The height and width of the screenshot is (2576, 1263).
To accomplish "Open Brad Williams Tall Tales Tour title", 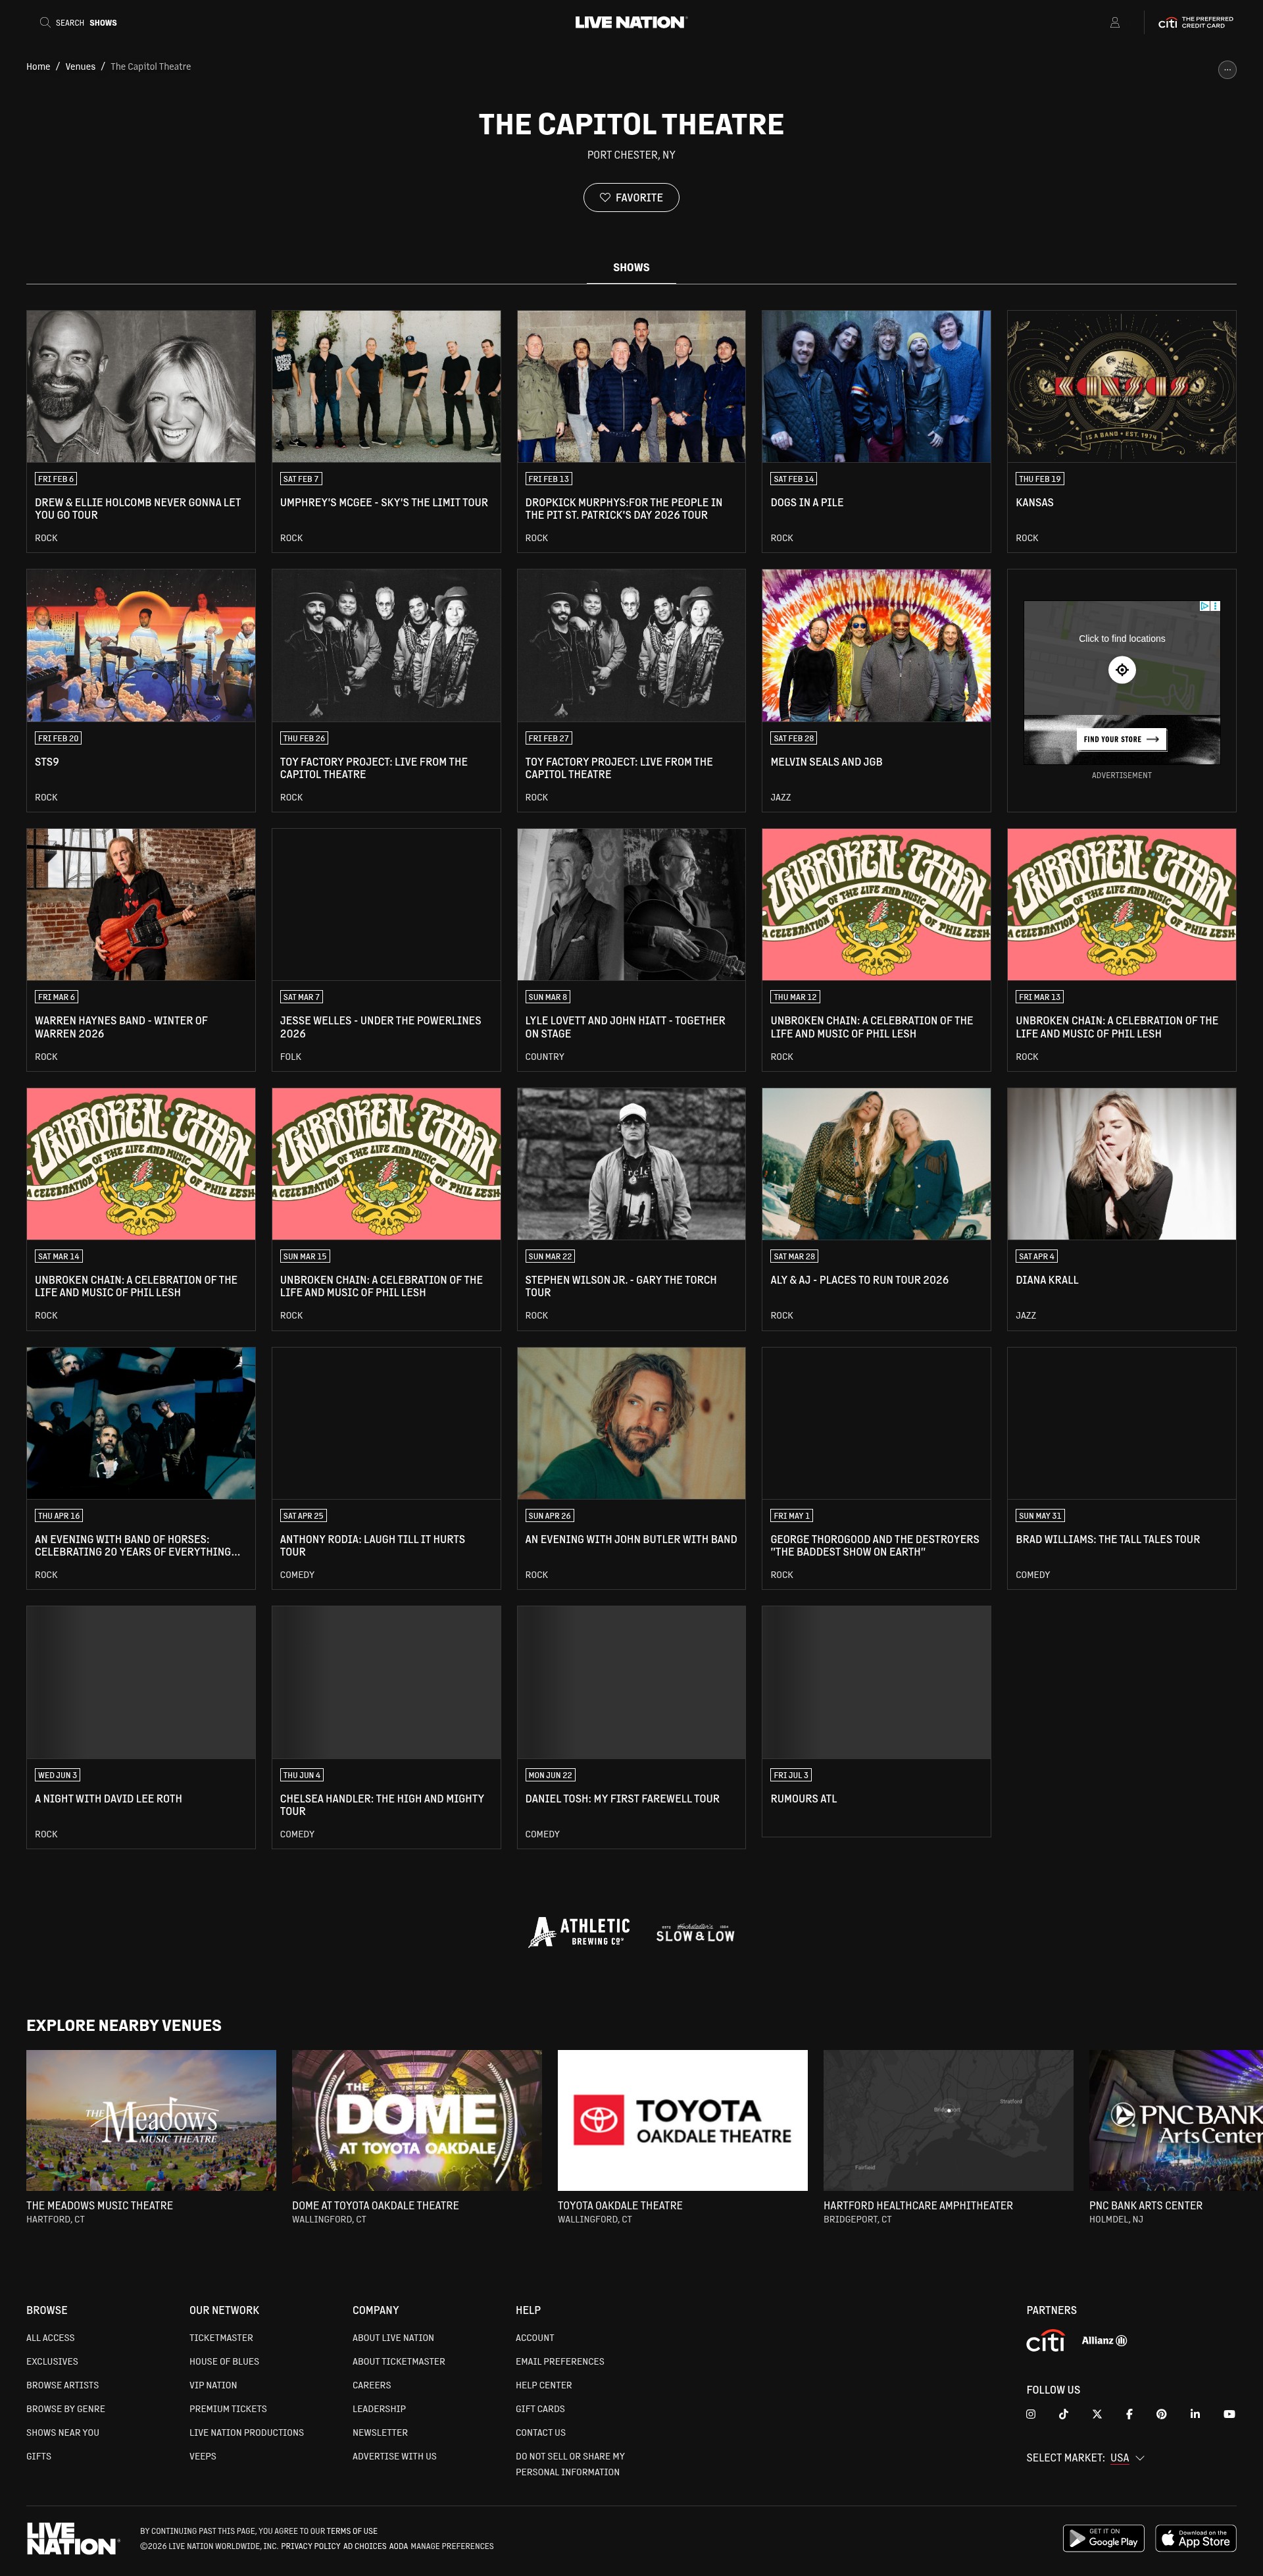I will point(1107,1540).
